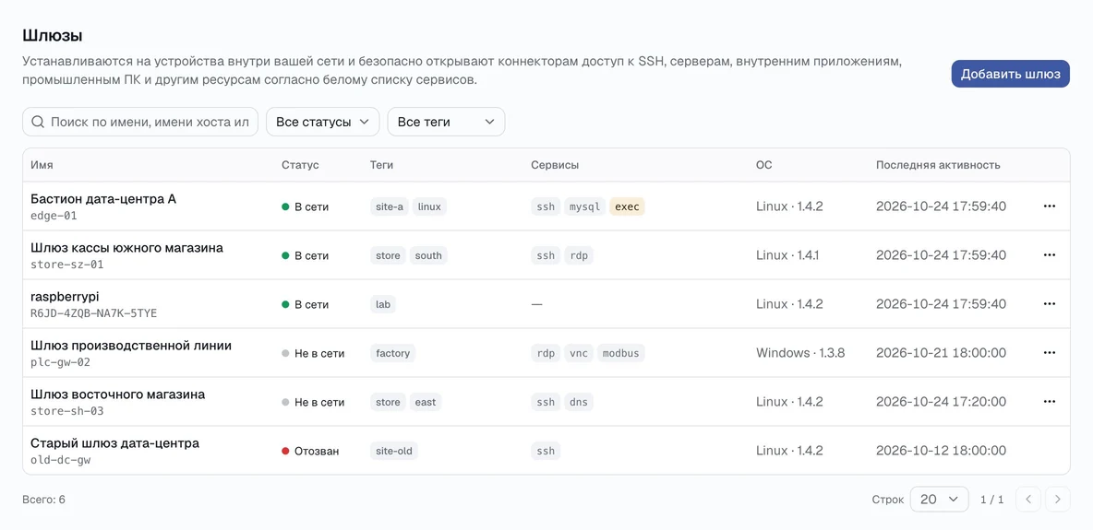Click the store tag in южного магазина row
The image size is (1093, 530).
[x=389, y=255]
